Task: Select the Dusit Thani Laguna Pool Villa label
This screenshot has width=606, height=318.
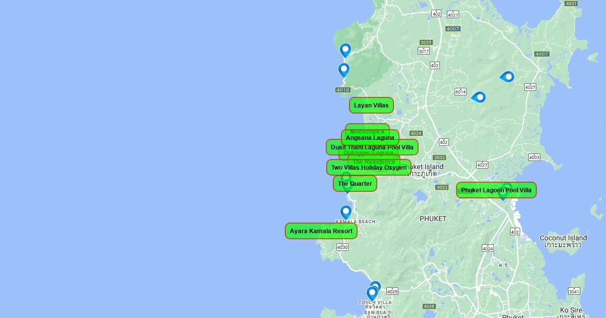Action: (x=372, y=147)
